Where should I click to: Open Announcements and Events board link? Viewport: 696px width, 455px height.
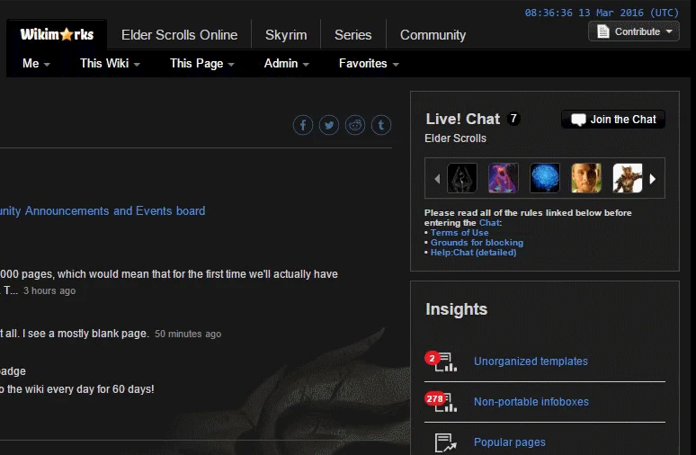click(x=103, y=210)
